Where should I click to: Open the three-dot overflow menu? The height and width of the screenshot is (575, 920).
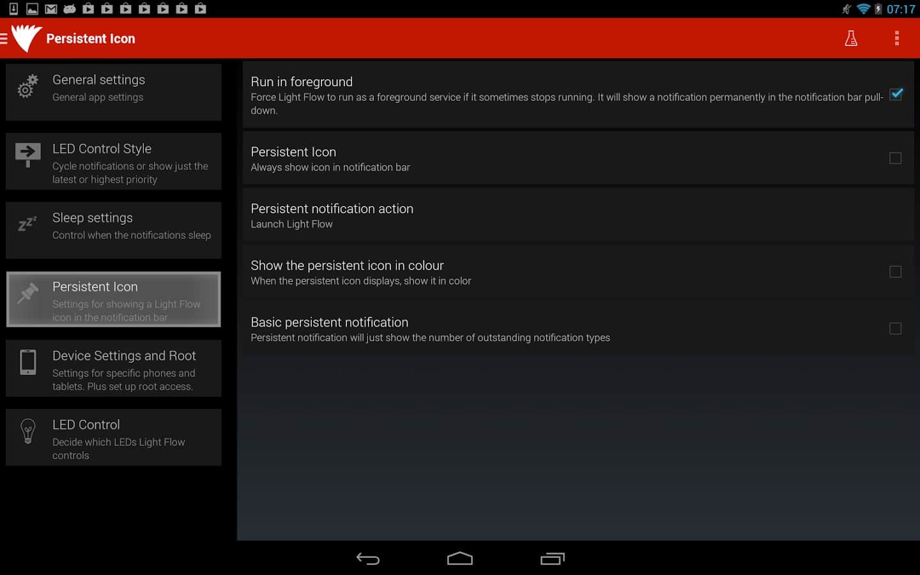tap(896, 38)
